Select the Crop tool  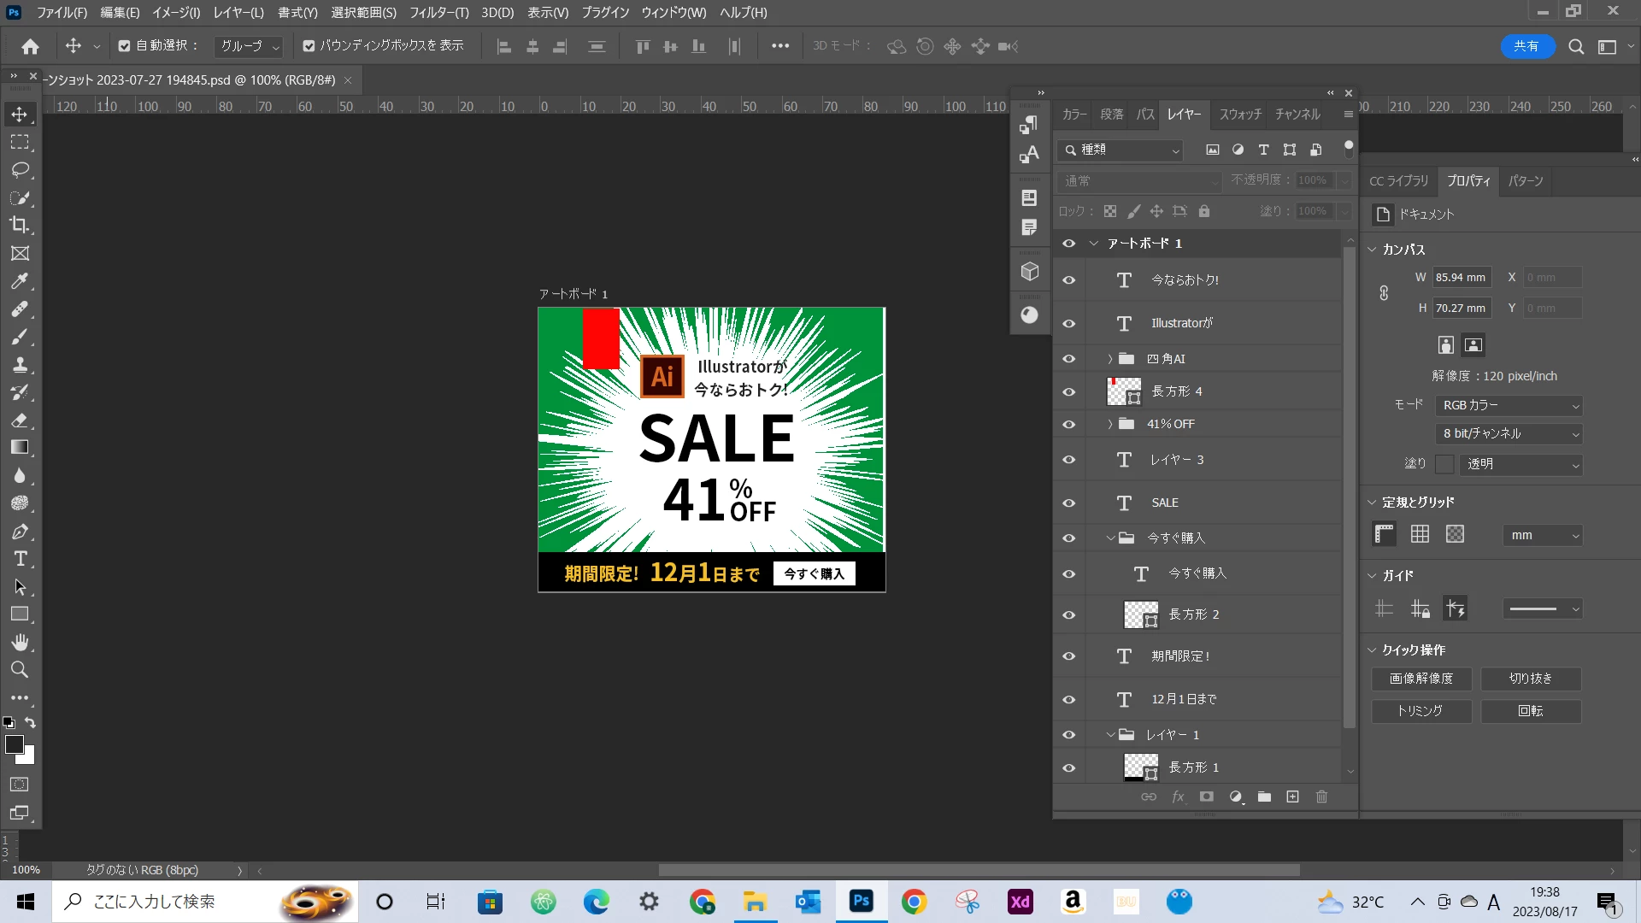(x=20, y=226)
